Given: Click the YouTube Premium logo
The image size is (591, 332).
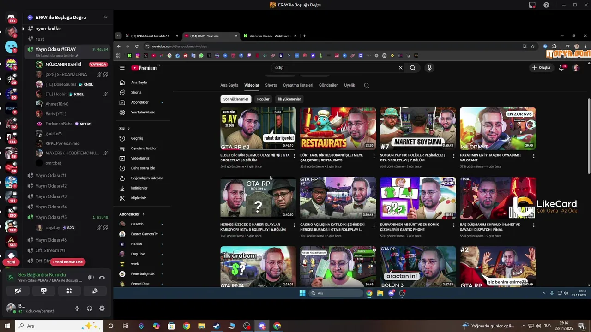Looking at the screenshot, I should [145, 68].
